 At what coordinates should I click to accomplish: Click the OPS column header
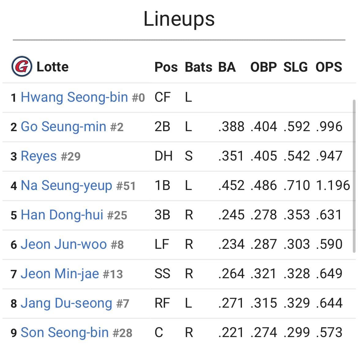tap(329, 67)
